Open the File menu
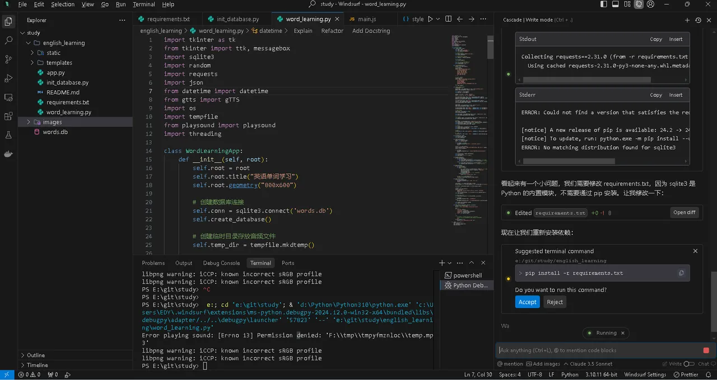 pyautogui.click(x=22, y=4)
